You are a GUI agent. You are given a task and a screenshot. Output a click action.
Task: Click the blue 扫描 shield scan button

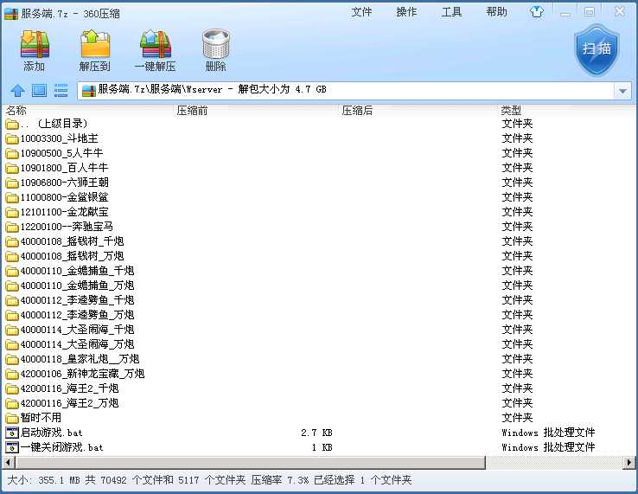pyautogui.click(x=597, y=49)
